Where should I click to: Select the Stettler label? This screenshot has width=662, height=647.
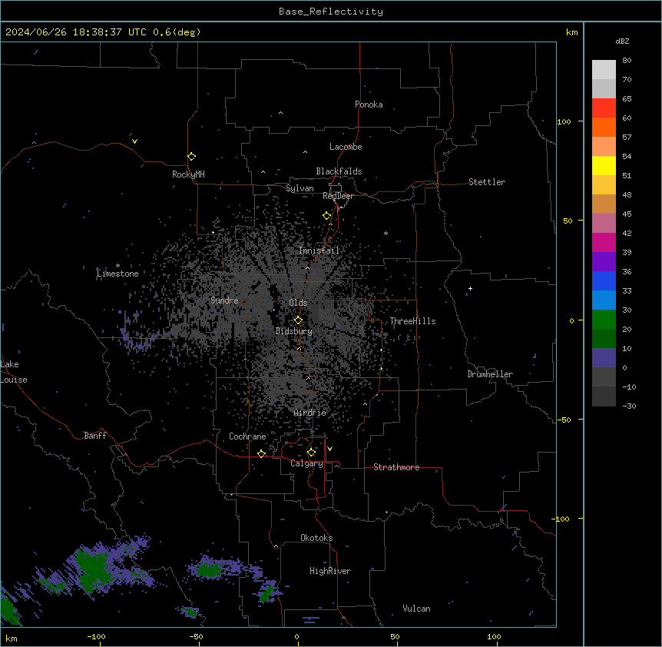(x=487, y=182)
